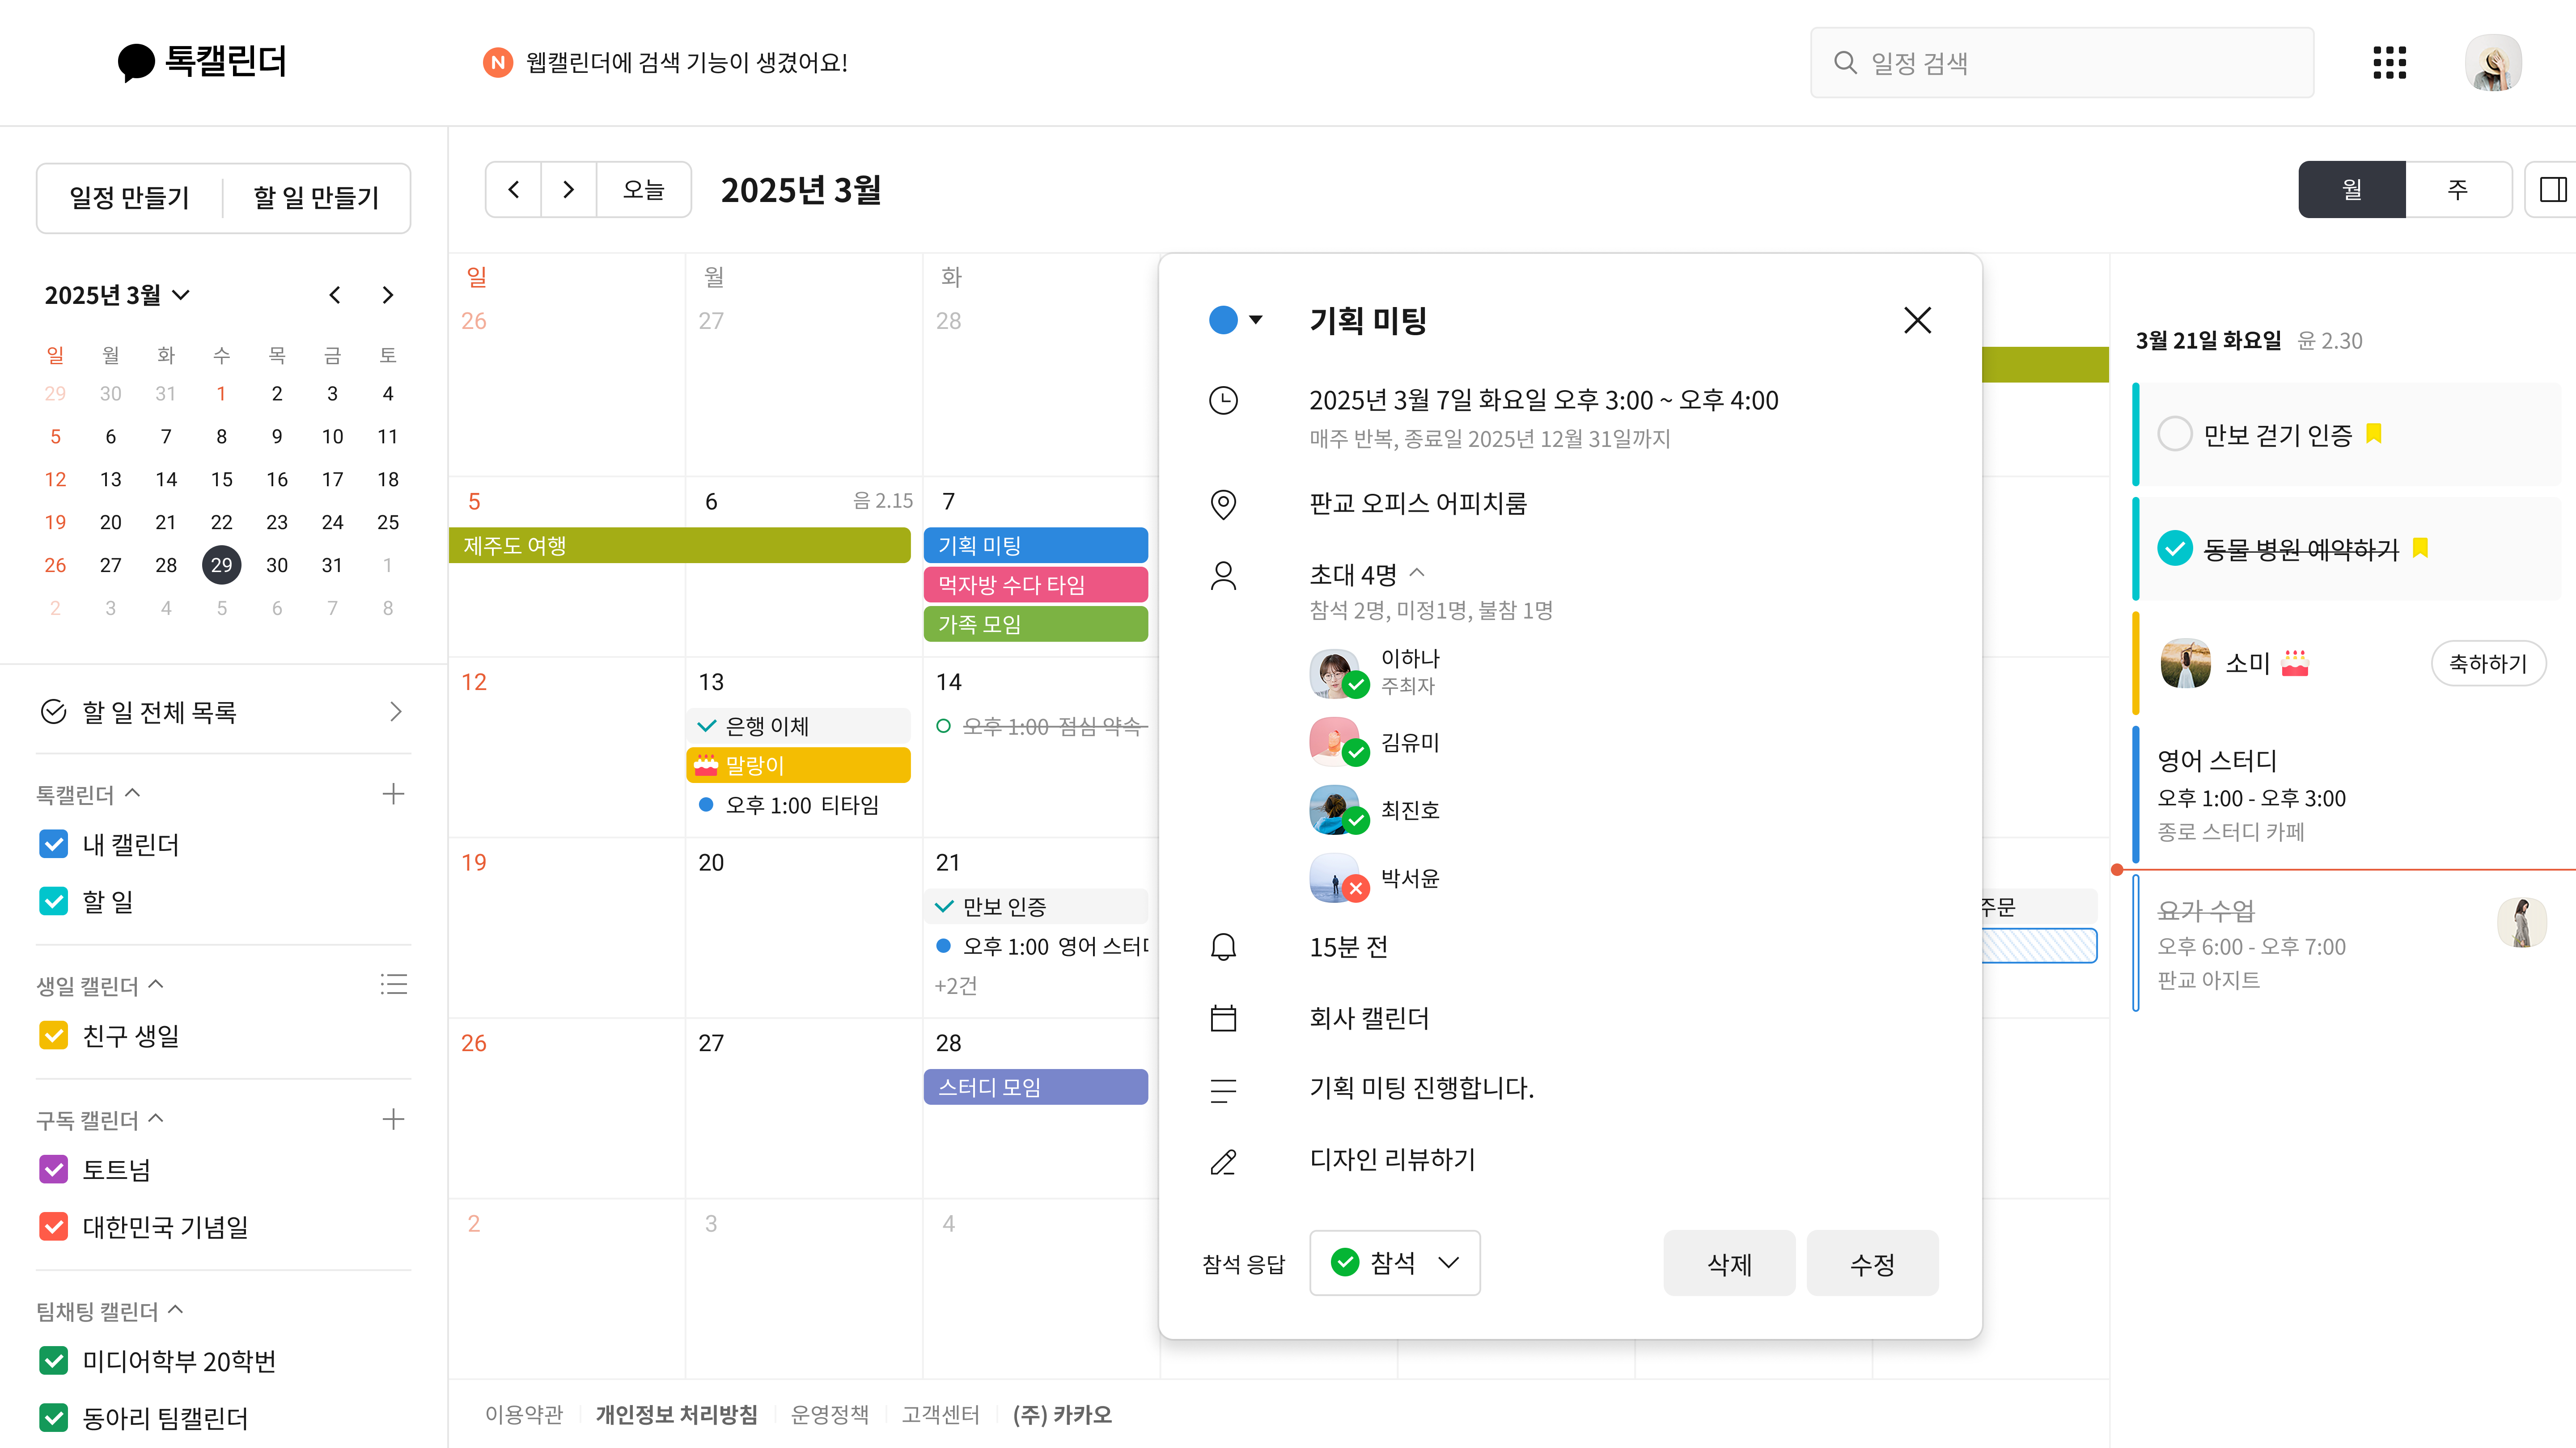Expand the +2건 more events on 21
2576x1448 pixels.
click(956, 986)
